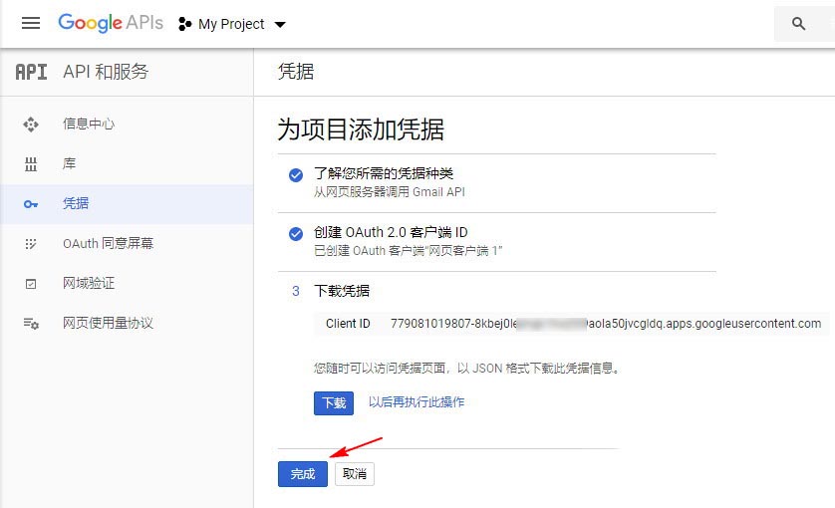Click step 3 下载凭据 heading
This screenshot has height=508, width=835.
point(342,291)
